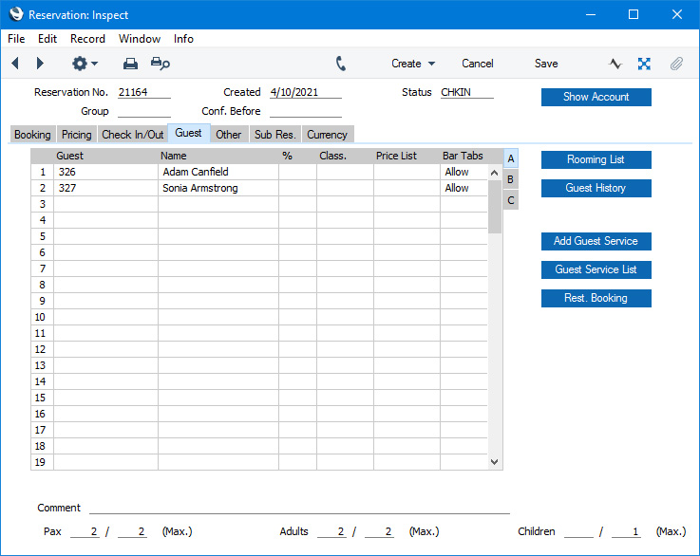Click the Rest. Booking button
700x556 pixels.
[596, 298]
